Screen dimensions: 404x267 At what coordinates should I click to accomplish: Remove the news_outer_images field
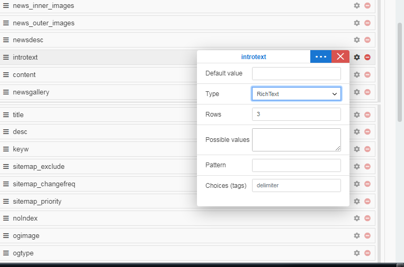pyautogui.click(x=367, y=23)
